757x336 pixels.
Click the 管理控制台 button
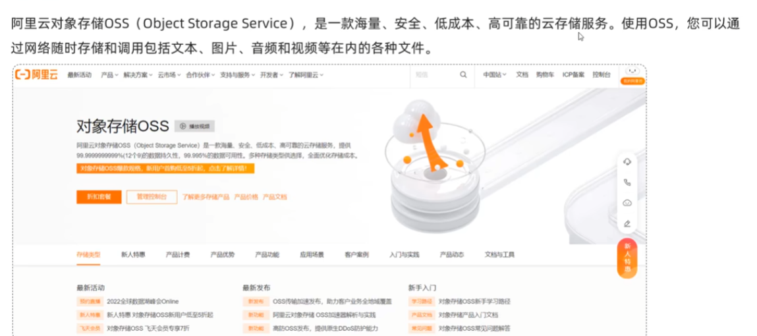coord(152,197)
